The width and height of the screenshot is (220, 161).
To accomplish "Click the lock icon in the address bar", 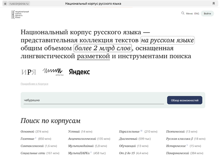I will point(5,4).
